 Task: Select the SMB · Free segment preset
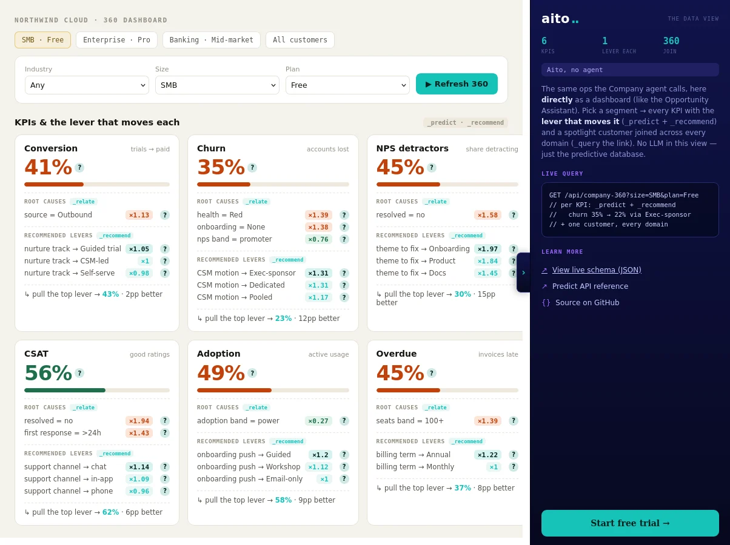point(42,40)
